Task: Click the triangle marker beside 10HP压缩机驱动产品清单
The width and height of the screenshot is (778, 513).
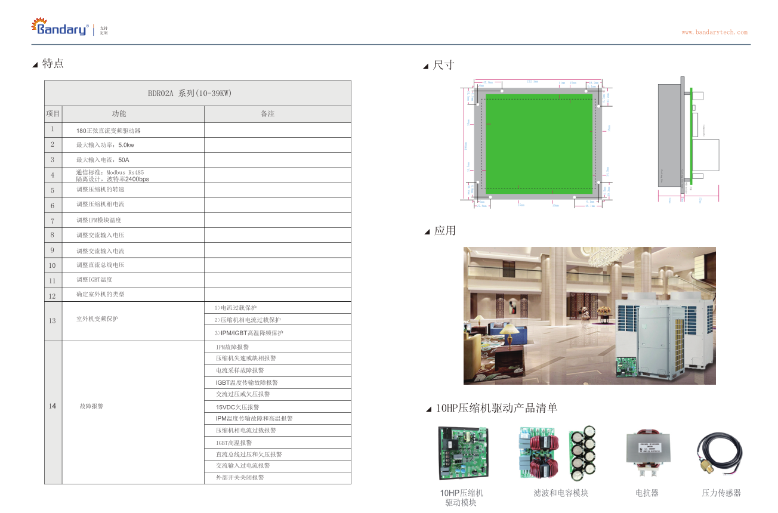Action: point(428,409)
